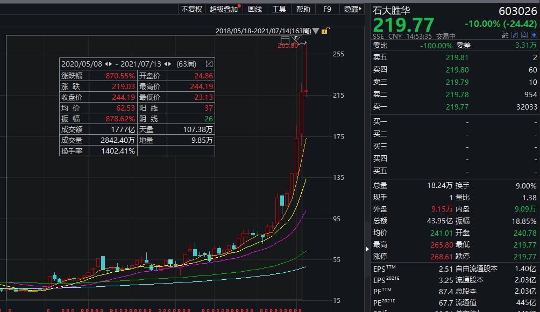Set a price alert with bell icon
The image size is (540, 312).
pos(524,35)
